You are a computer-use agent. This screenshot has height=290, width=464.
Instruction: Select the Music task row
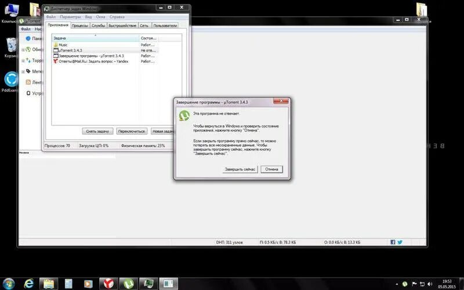tap(105, 45)
